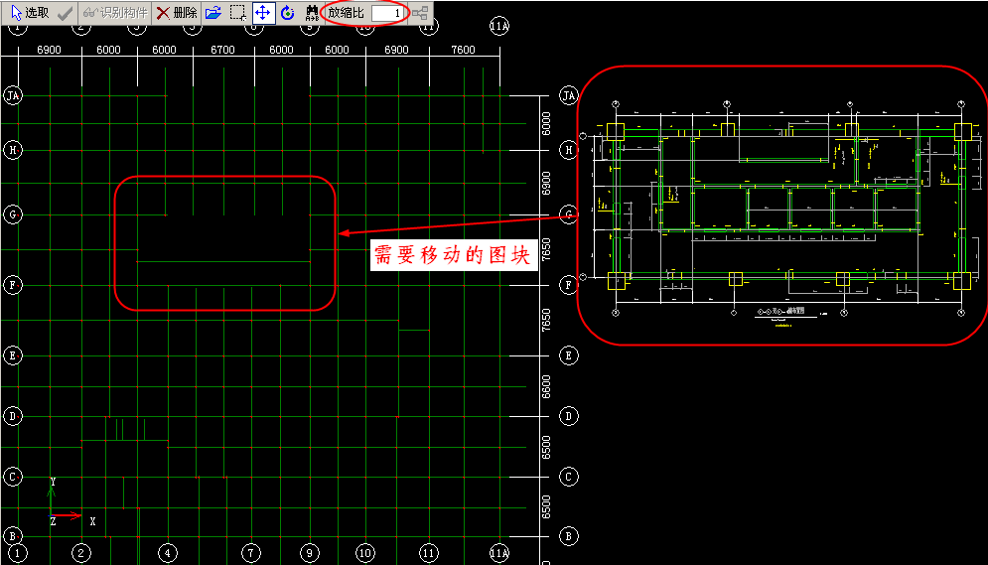Select axis bubble 1 at bottom
Screen dimensions: 988x565
tap(18, 554)
